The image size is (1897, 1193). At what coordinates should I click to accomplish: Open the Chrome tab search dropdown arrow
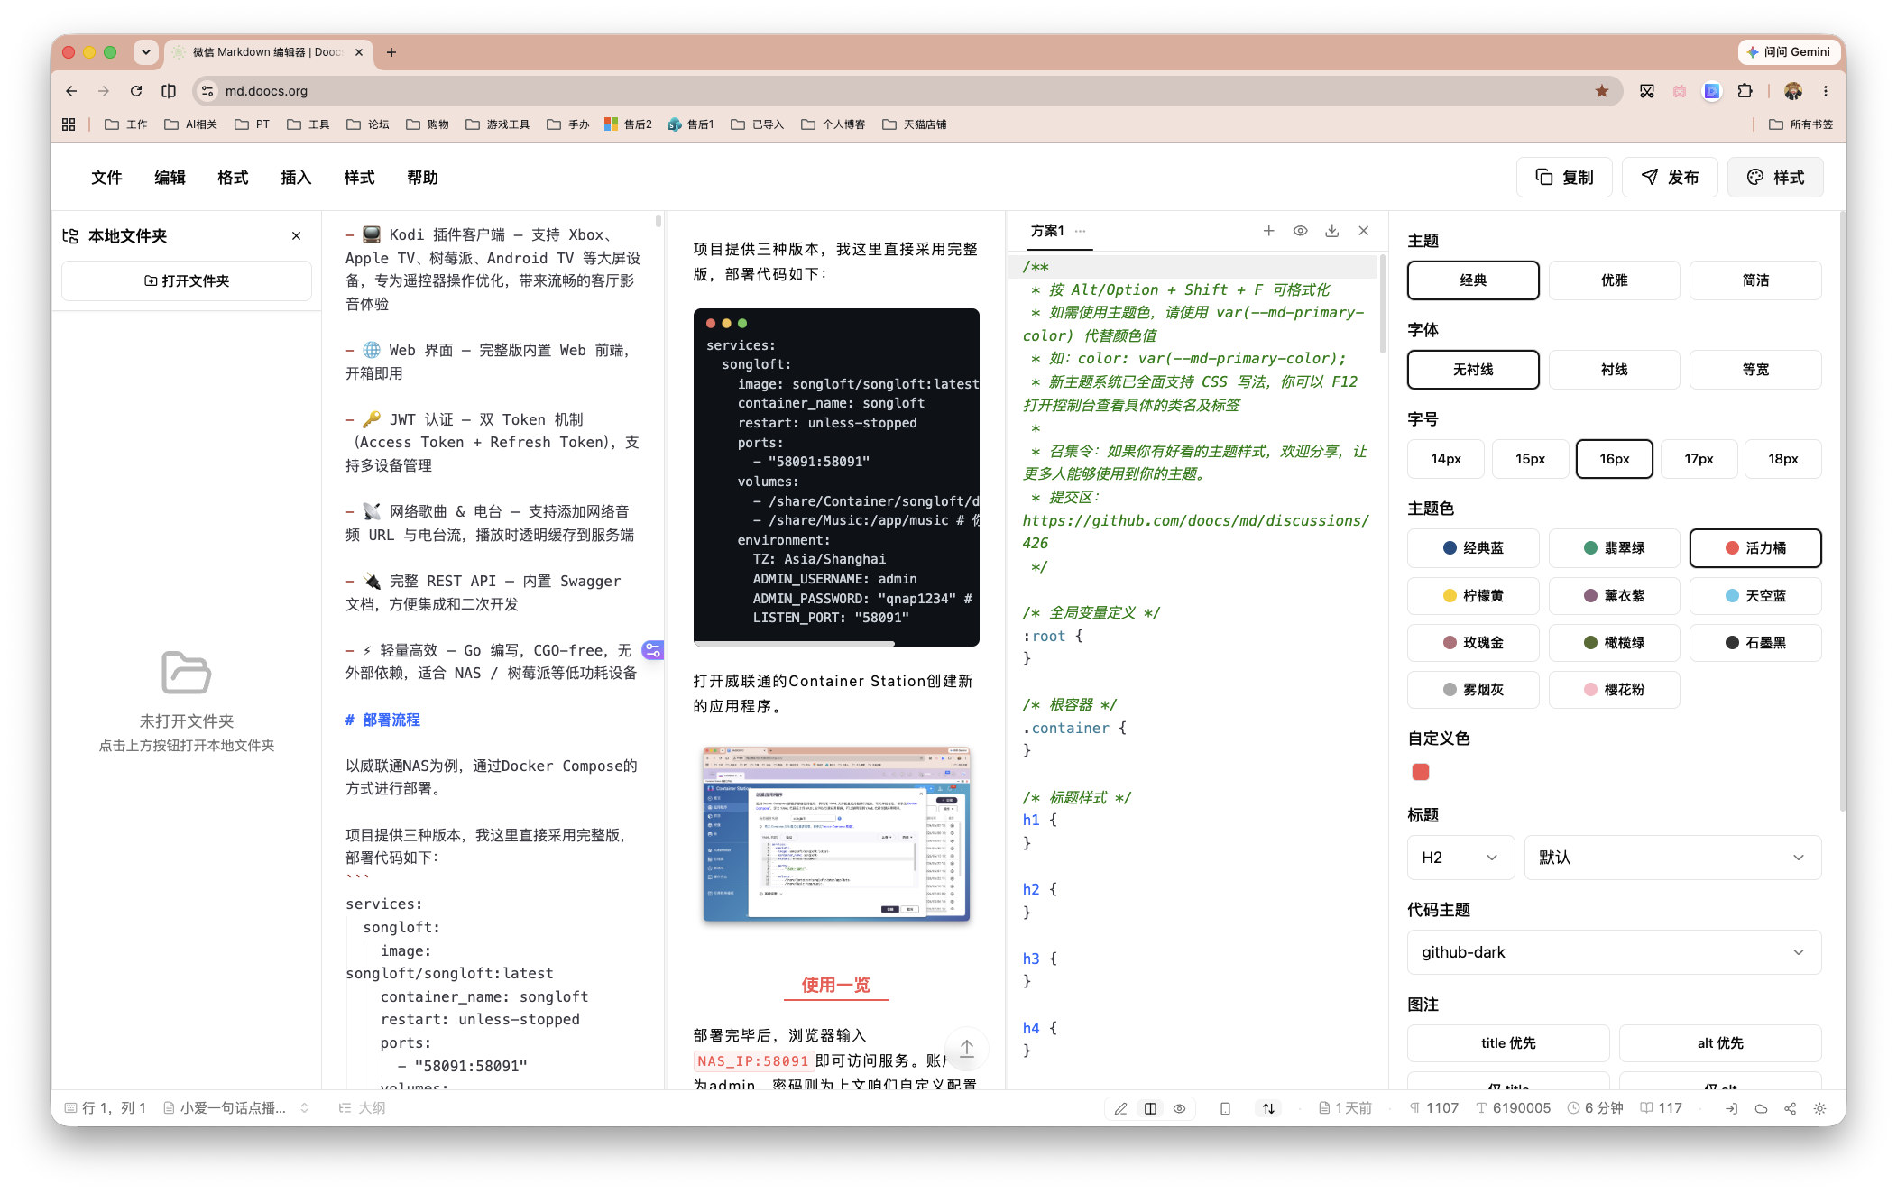145,52
